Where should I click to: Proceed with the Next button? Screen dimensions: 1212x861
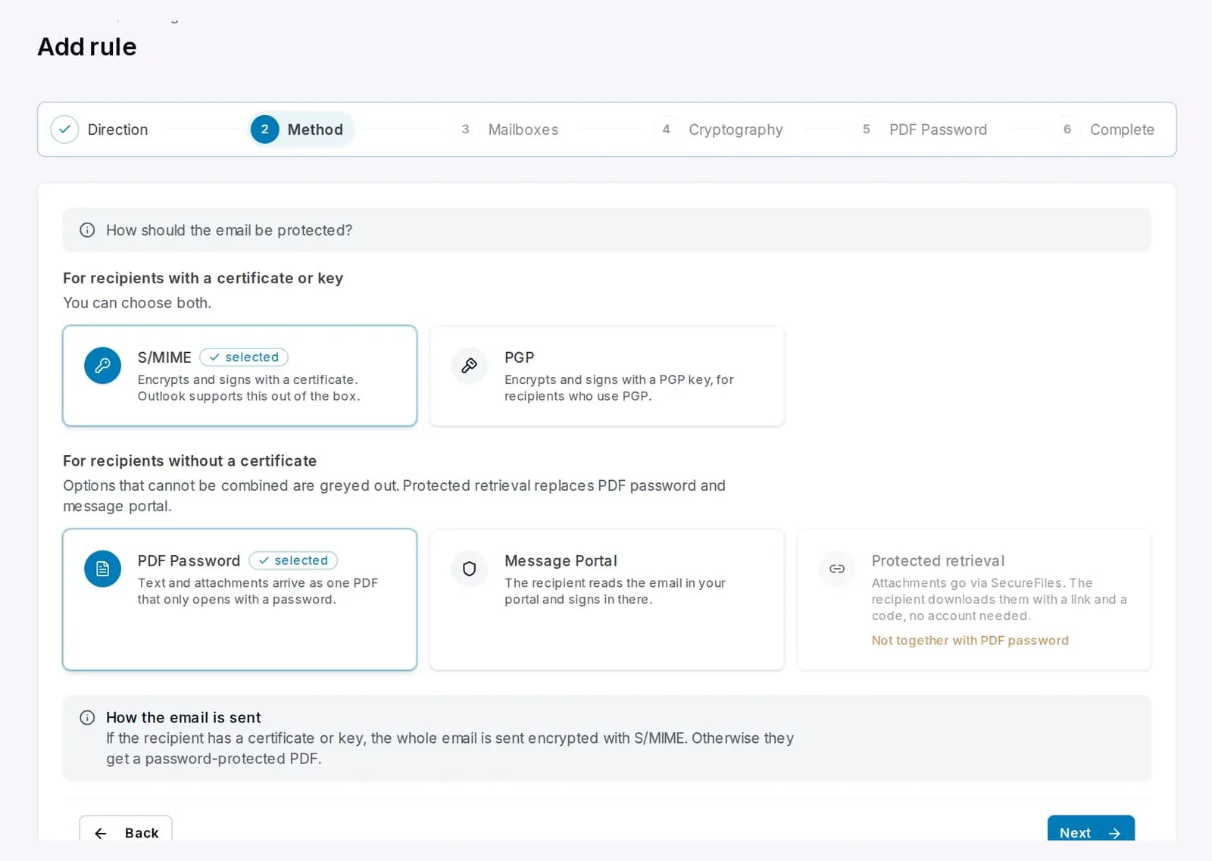click(x=1091, y=830)
